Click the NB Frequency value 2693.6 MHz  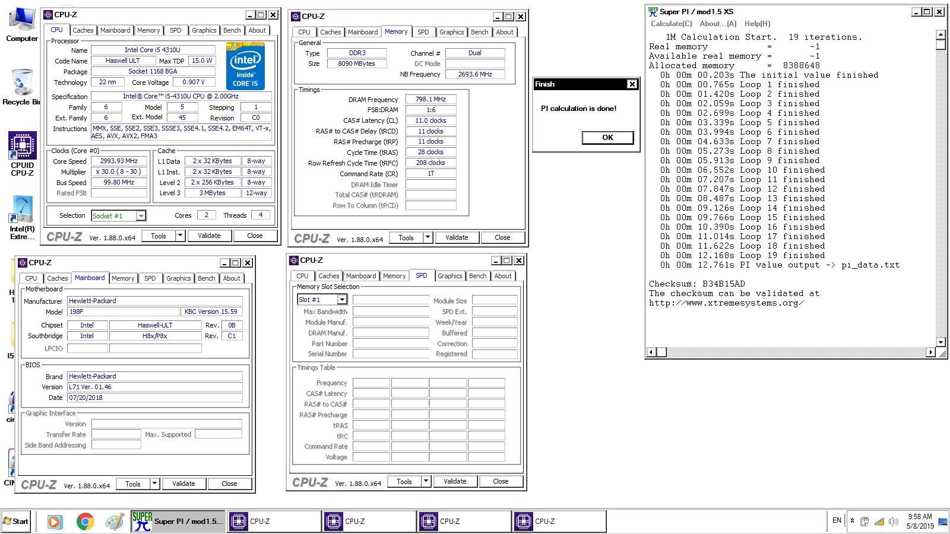click(x=475, y=74)
